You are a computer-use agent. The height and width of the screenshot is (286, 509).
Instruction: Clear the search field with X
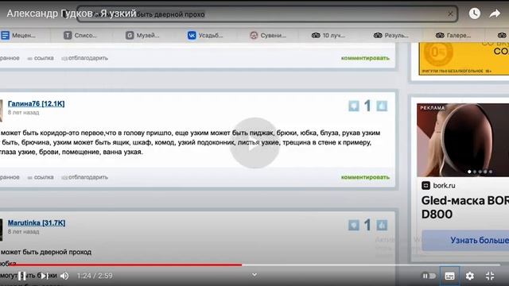coord(450,14)
